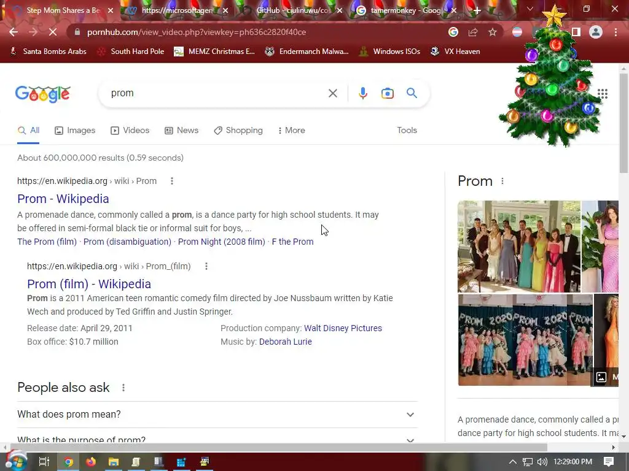Screen dimensions: 629x471
Task: Open the tab search dropdown arrow
Action: (x=530, y=9)
